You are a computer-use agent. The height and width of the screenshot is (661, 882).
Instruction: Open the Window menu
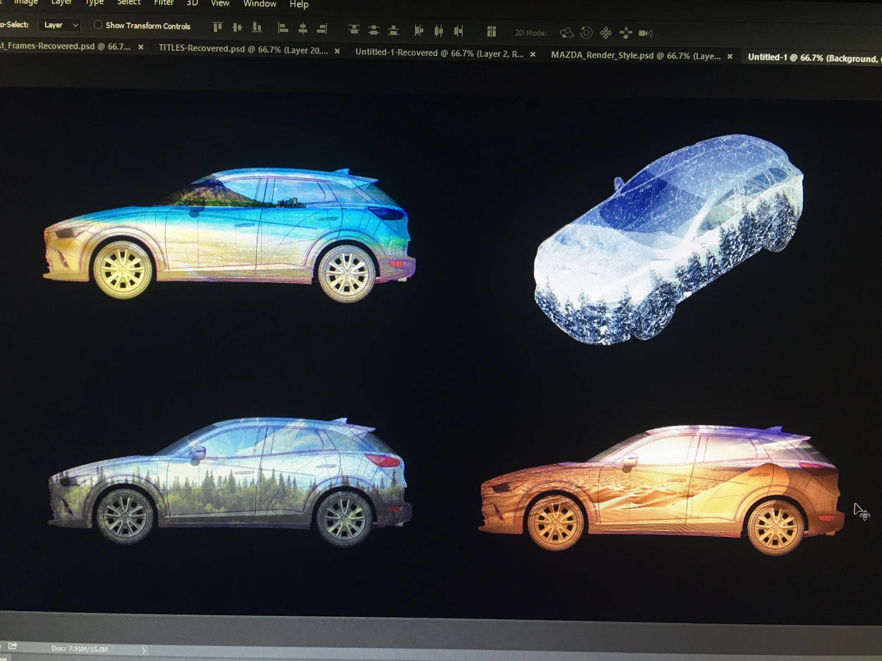(x=260, y=4)
